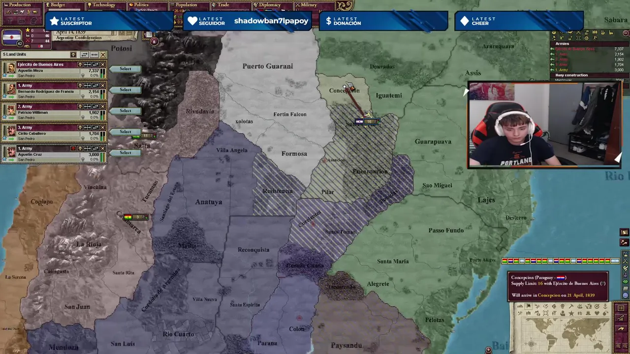Toggle bullseye filter in outliner
The height and width of the screenshot is (354, 630).
point(587,38)
